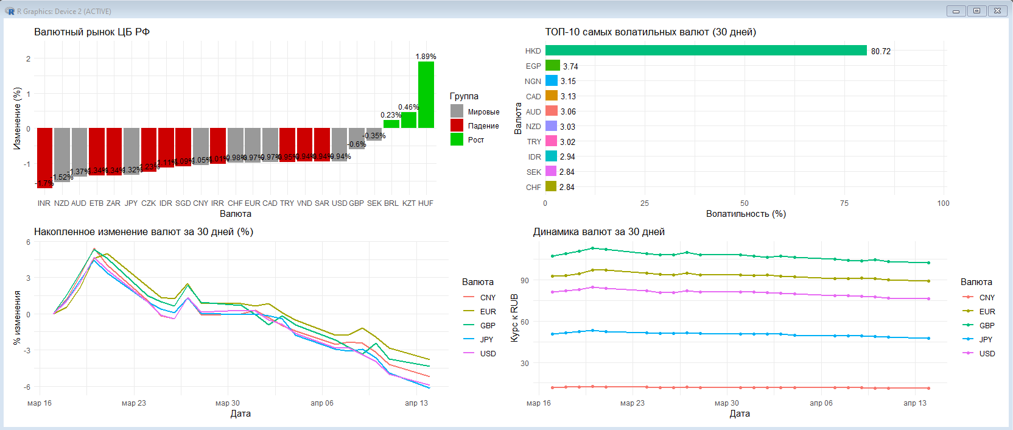
Task: Click the green HUF bar showing 1.89%
Action: 426,94
